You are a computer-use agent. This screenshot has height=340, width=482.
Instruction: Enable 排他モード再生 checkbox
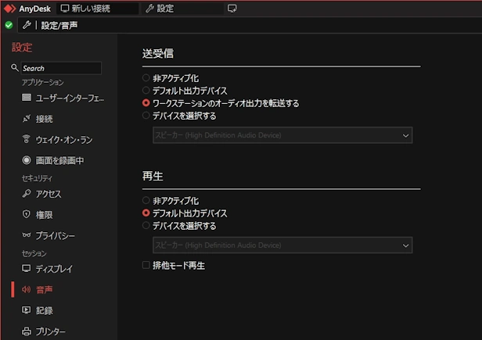pyautogui.click(x=146, y=265)
